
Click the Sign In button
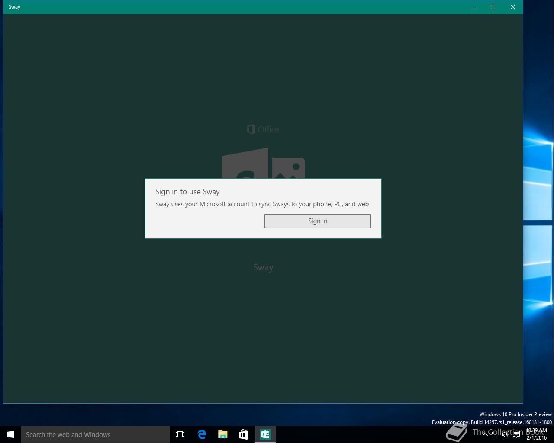317,221
